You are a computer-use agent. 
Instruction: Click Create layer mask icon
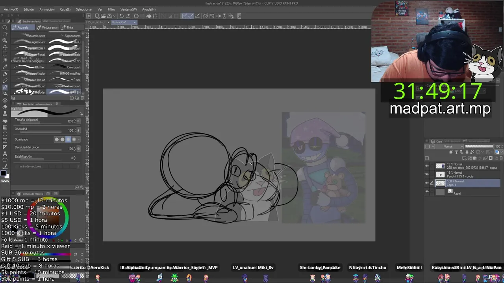click(x=491, y=158)
